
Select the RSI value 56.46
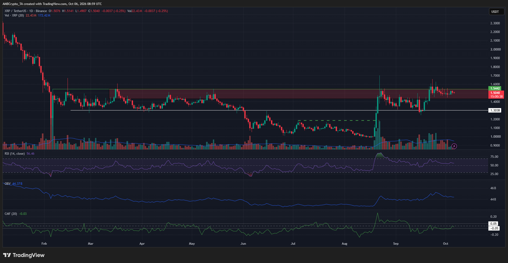pos(30,154)
